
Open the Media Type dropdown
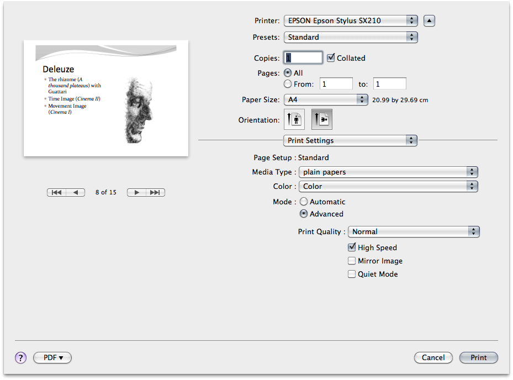[x=388, y=172]
